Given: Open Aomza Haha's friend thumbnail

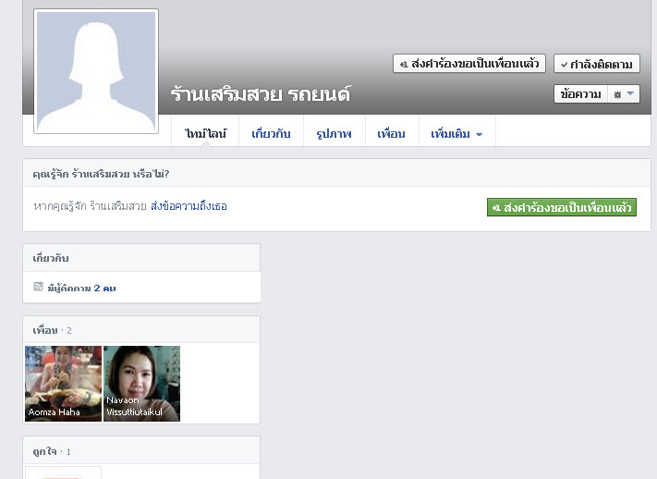Looking at the screenshot, I should (63, 384).
